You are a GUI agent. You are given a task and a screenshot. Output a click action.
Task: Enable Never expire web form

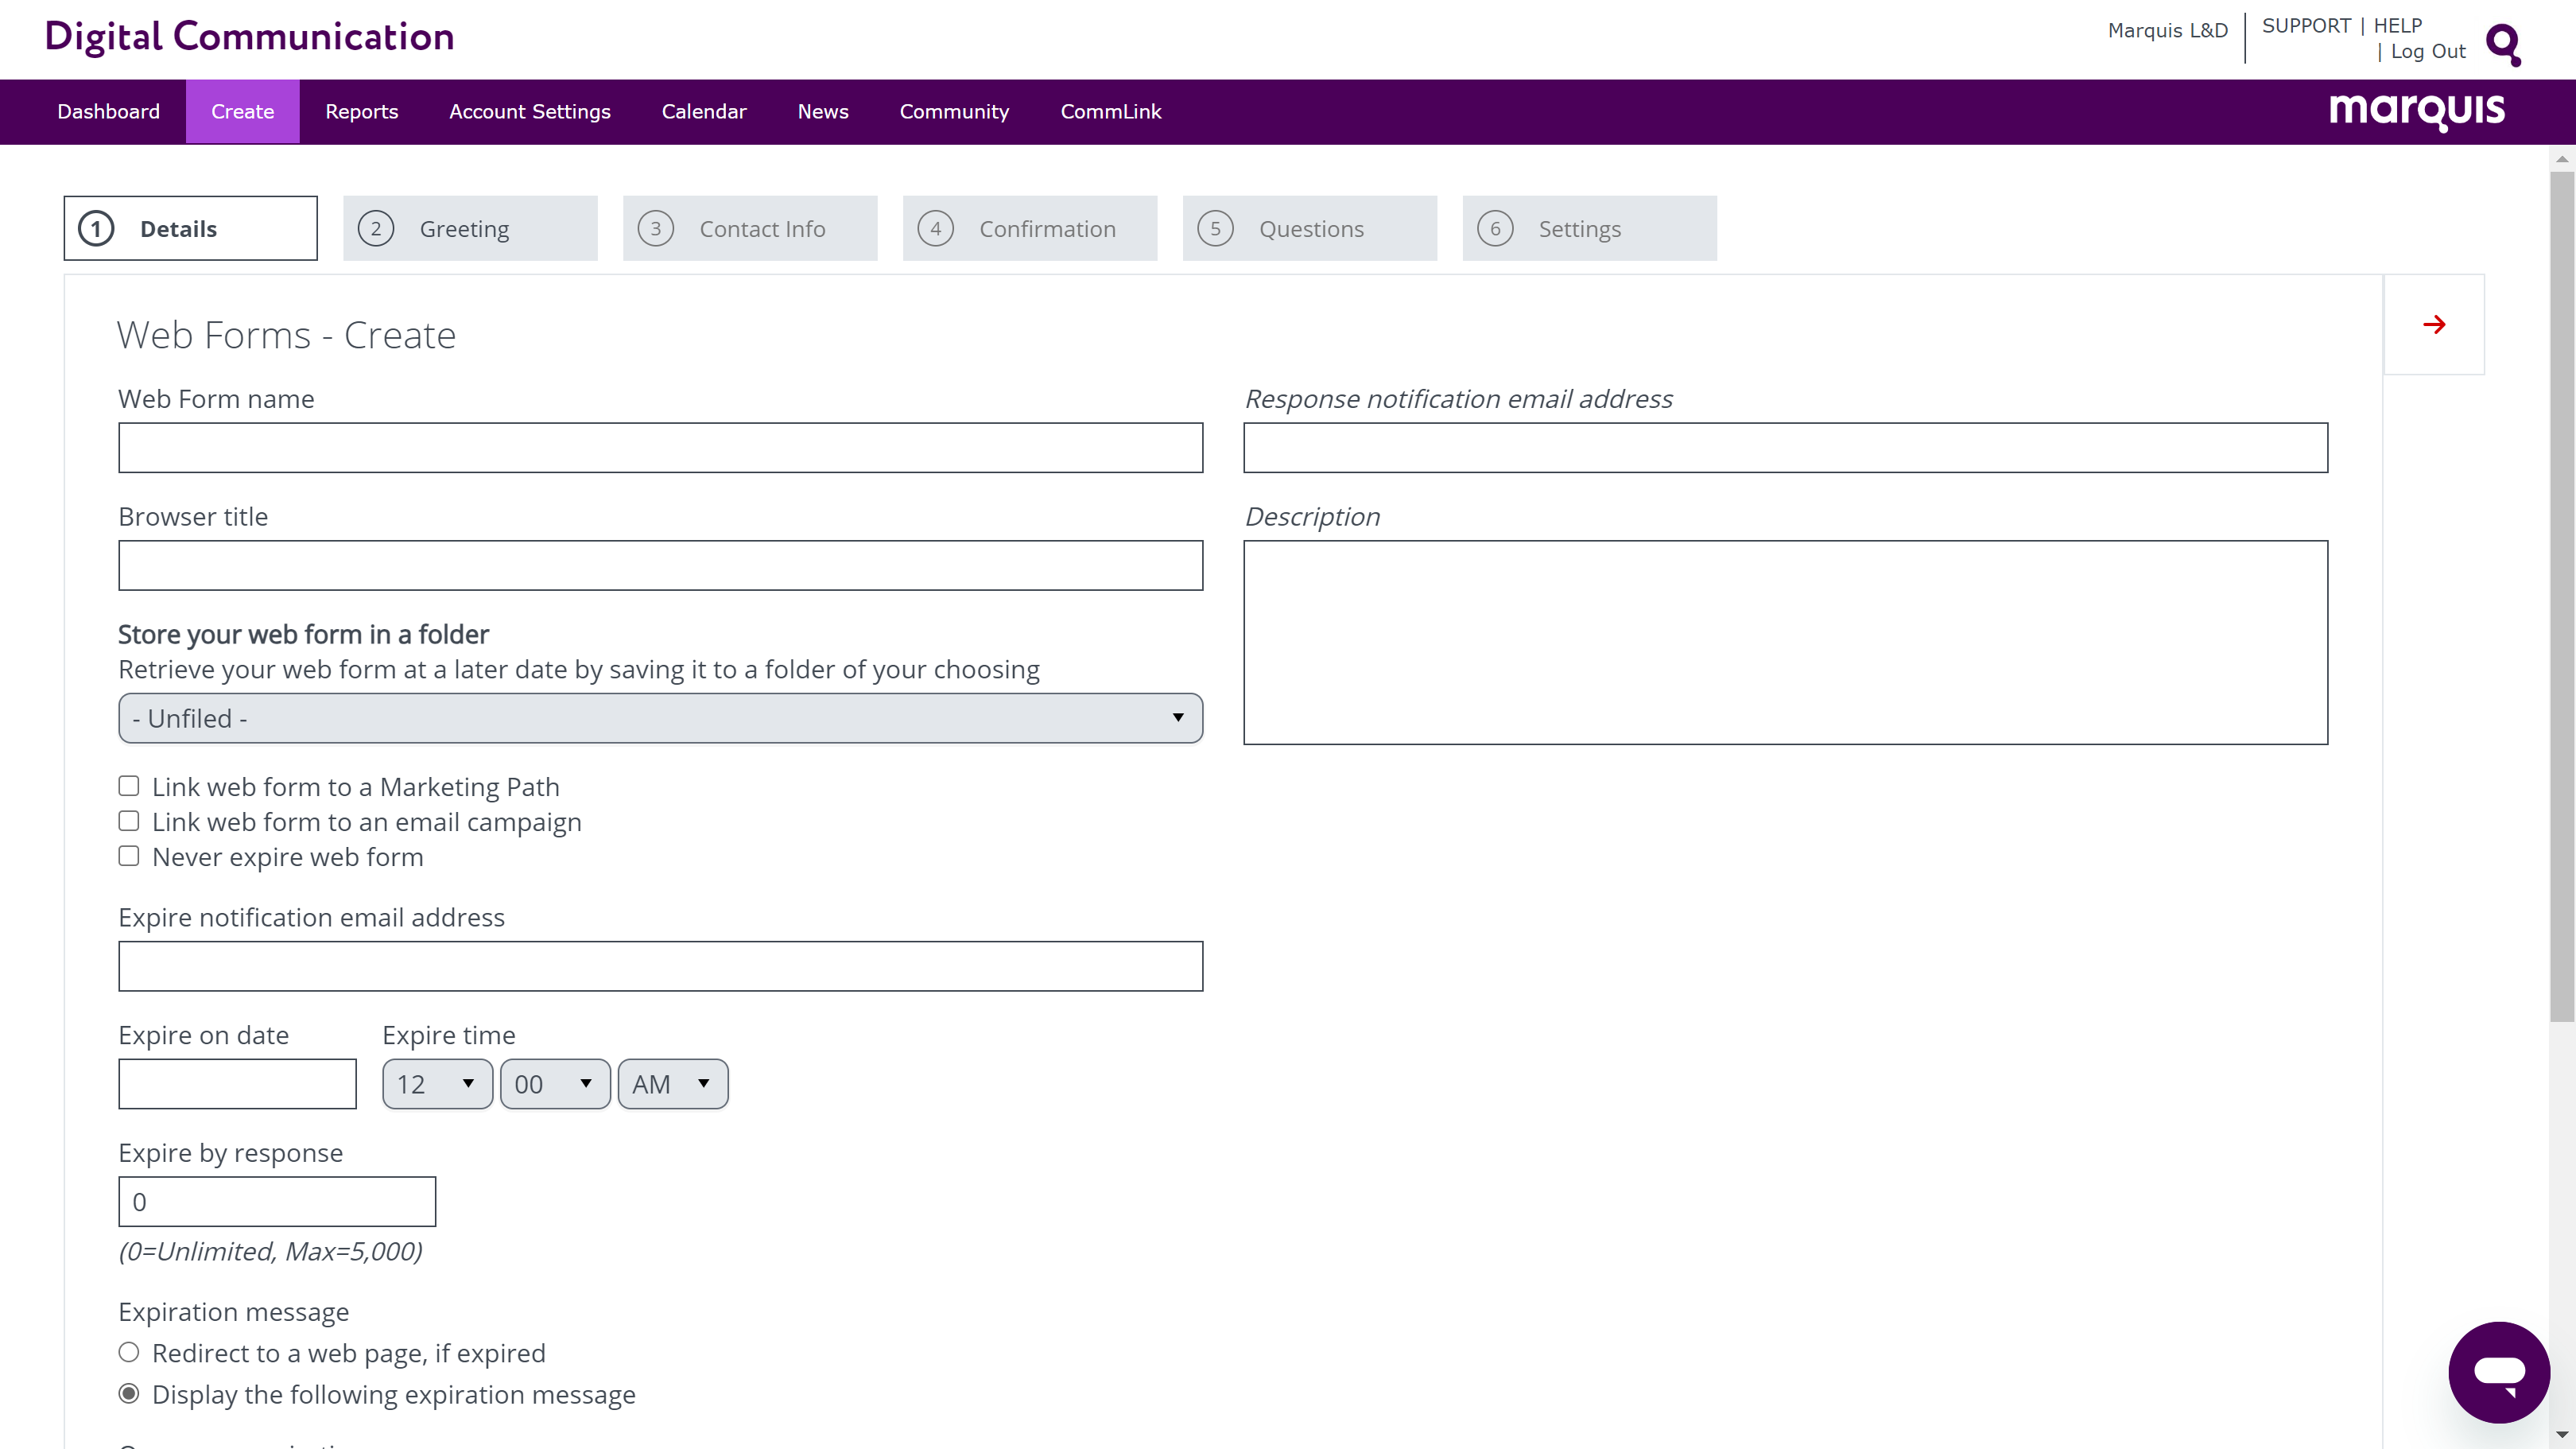tap(129, 856)
